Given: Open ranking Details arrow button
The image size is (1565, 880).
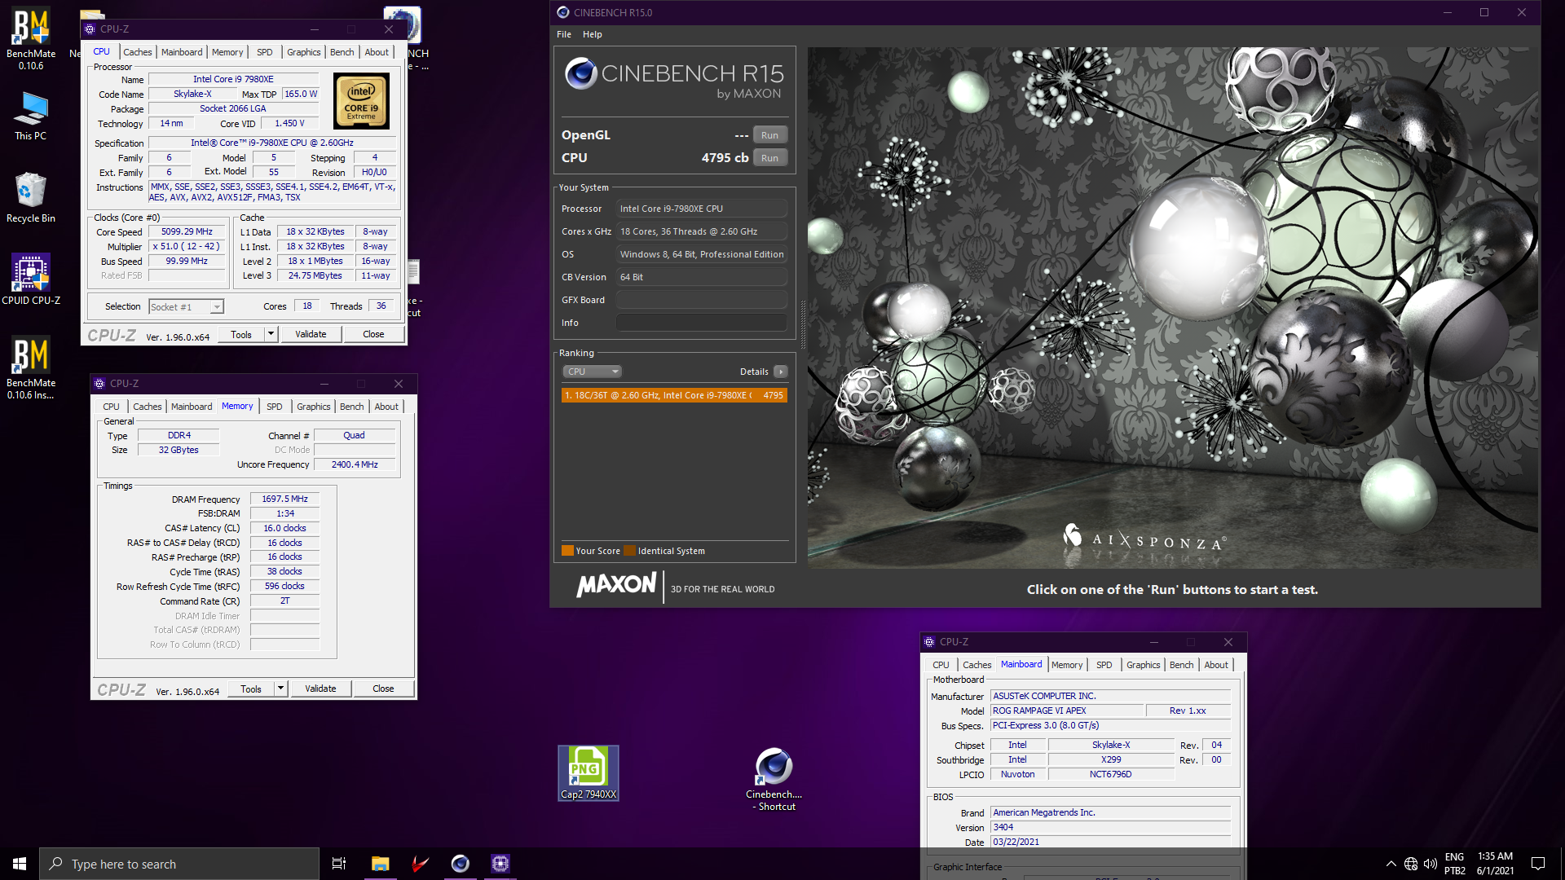Looking at the screenshot, I should tap(781, 372).
